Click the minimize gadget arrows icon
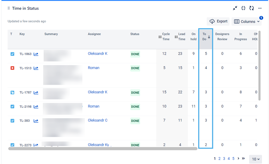The image size is (269, 164). coord(235,8)
